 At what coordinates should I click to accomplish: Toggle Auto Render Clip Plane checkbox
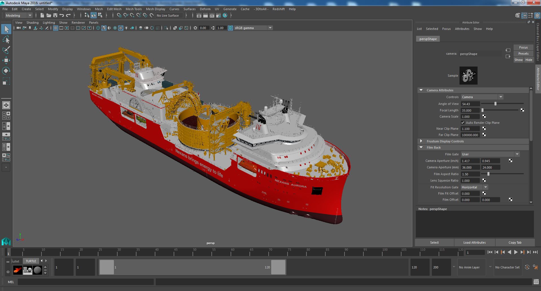[x=463, y=123]
